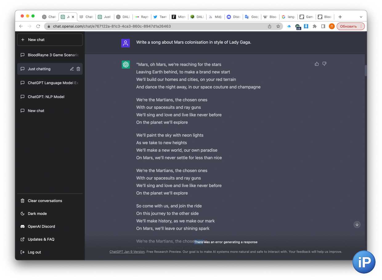Start a New chat
This screenshot has height=280, width=382.
[50, 40]
